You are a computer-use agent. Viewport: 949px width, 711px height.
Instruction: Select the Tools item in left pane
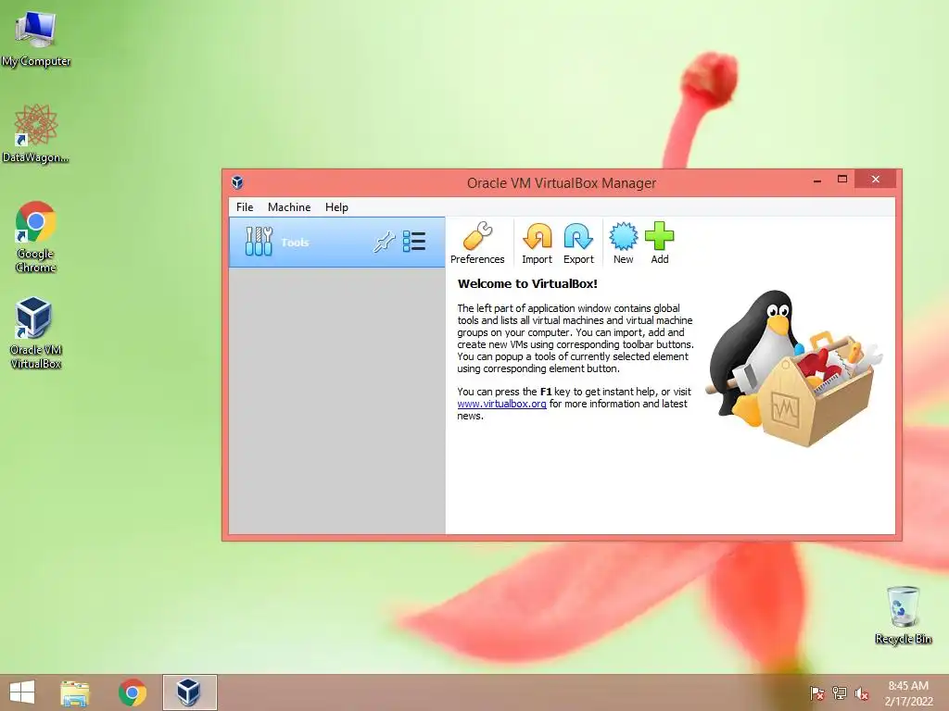coord(336,243)
